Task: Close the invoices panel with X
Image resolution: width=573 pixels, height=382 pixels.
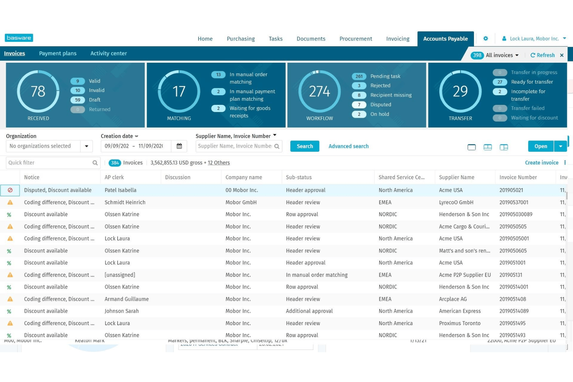Action: click(562, 55)
